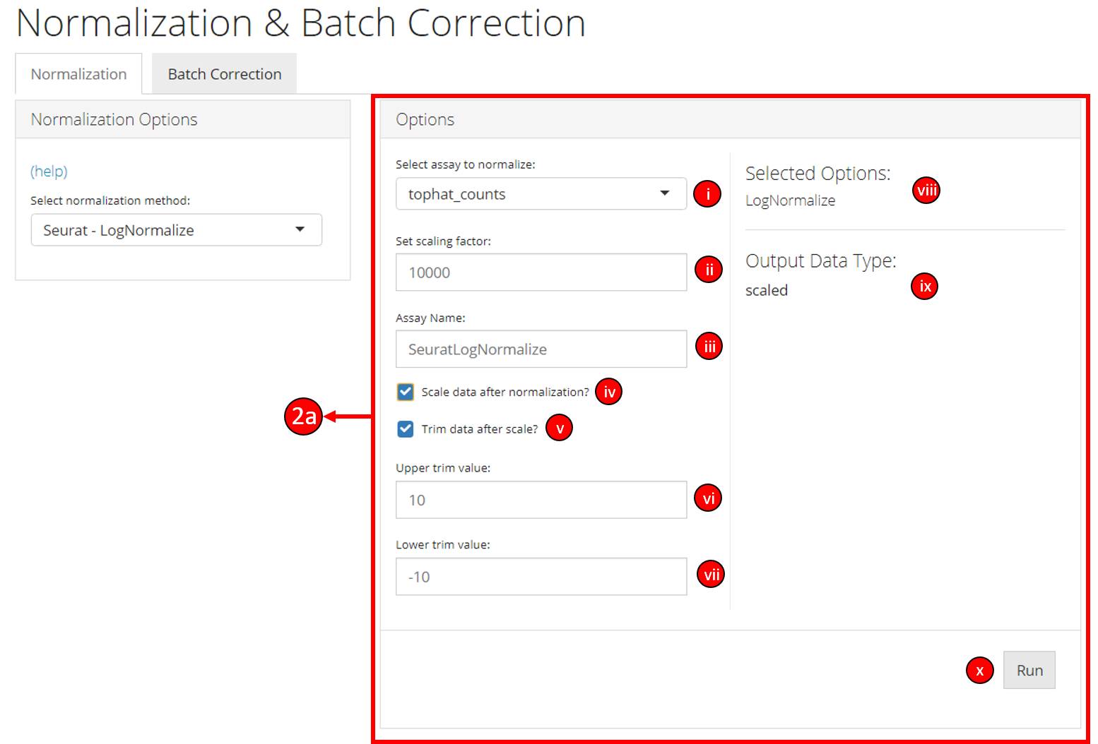Focus the Assay Name text field
The width and height of the screenshot is (1098, 744).
point(541,349)
